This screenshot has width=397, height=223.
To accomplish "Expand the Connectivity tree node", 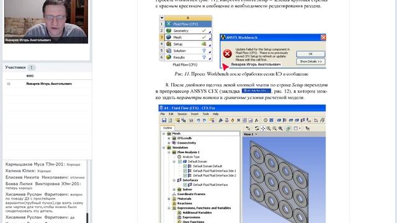I will pyautogui.click(x=169, y=143).
